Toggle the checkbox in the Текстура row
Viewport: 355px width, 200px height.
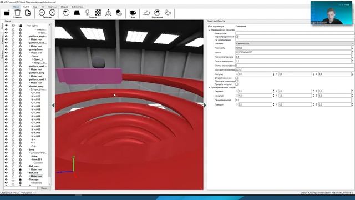[x=13, y=179]
